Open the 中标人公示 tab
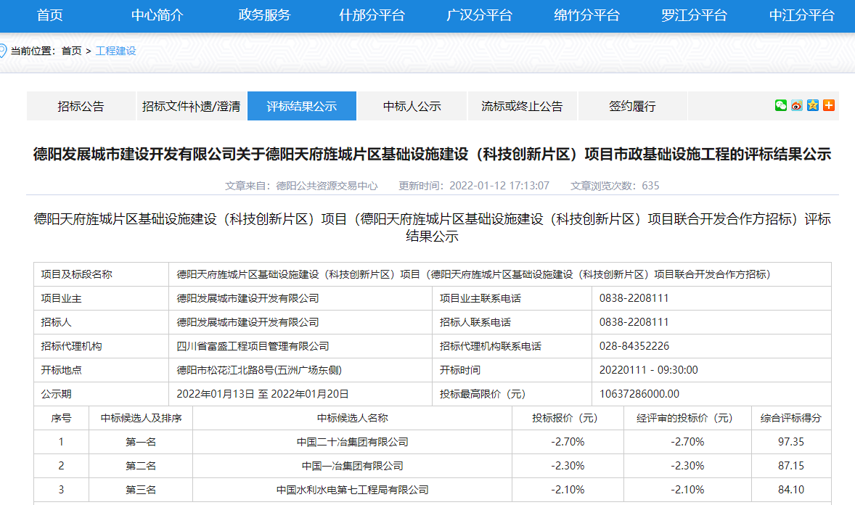Viewport: 855px width, 505px height. pyautogui.click(x=412, y=106)
